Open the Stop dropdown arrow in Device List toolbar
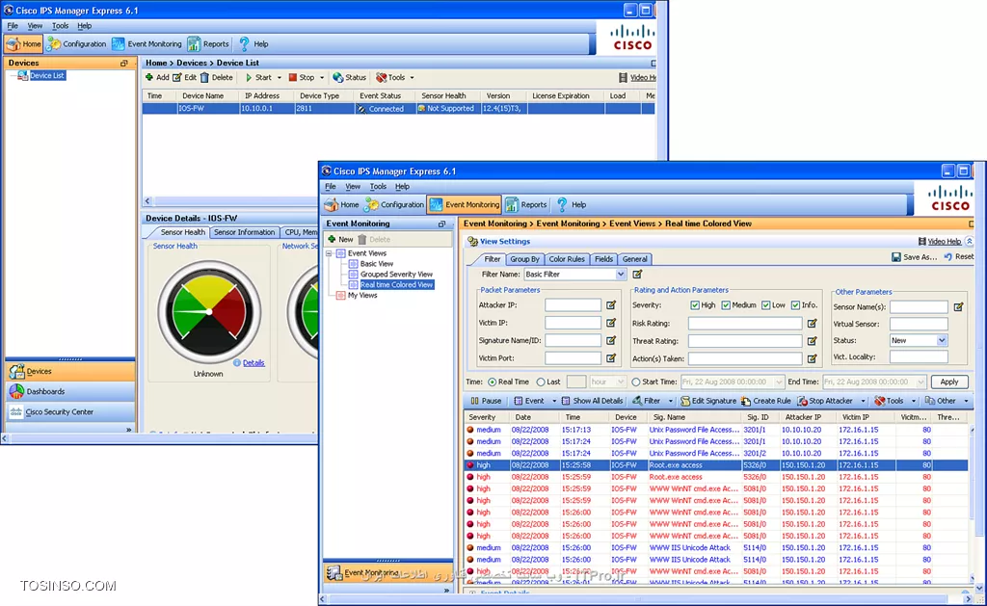This screenshot has height=606, width=987. 322,77
